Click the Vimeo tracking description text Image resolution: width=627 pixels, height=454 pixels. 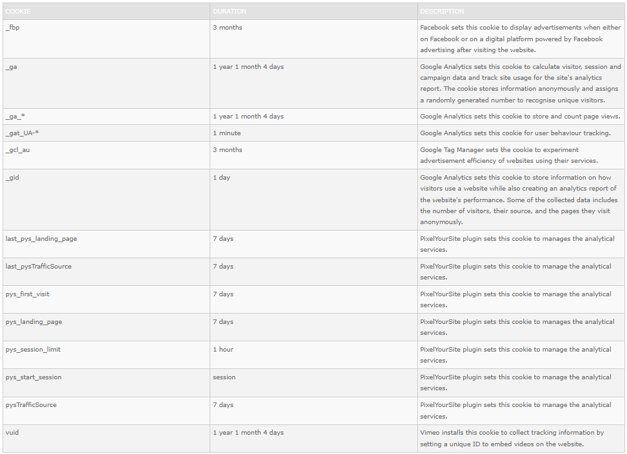point(512,438)
